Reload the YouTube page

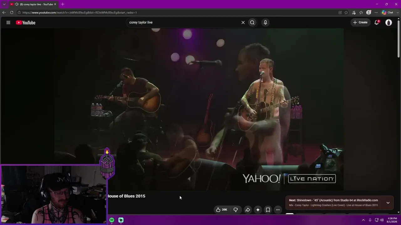[12, 12]
